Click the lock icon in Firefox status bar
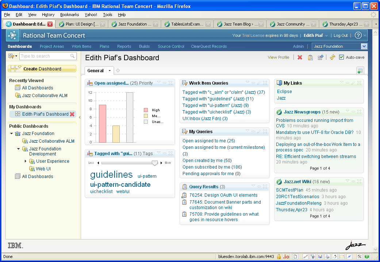380x262 pixels. [x=279, y=257]
